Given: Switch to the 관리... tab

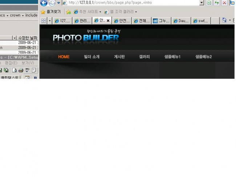Looking at the screenshot, I should click(82, 21).
